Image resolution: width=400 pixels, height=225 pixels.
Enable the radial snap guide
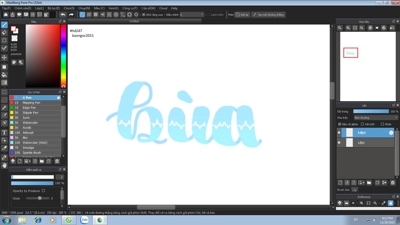pyautogui.click(x=109, y=14)
